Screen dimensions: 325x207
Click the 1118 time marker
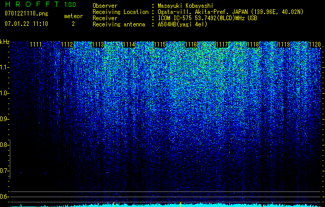click(x=253, y=45)
